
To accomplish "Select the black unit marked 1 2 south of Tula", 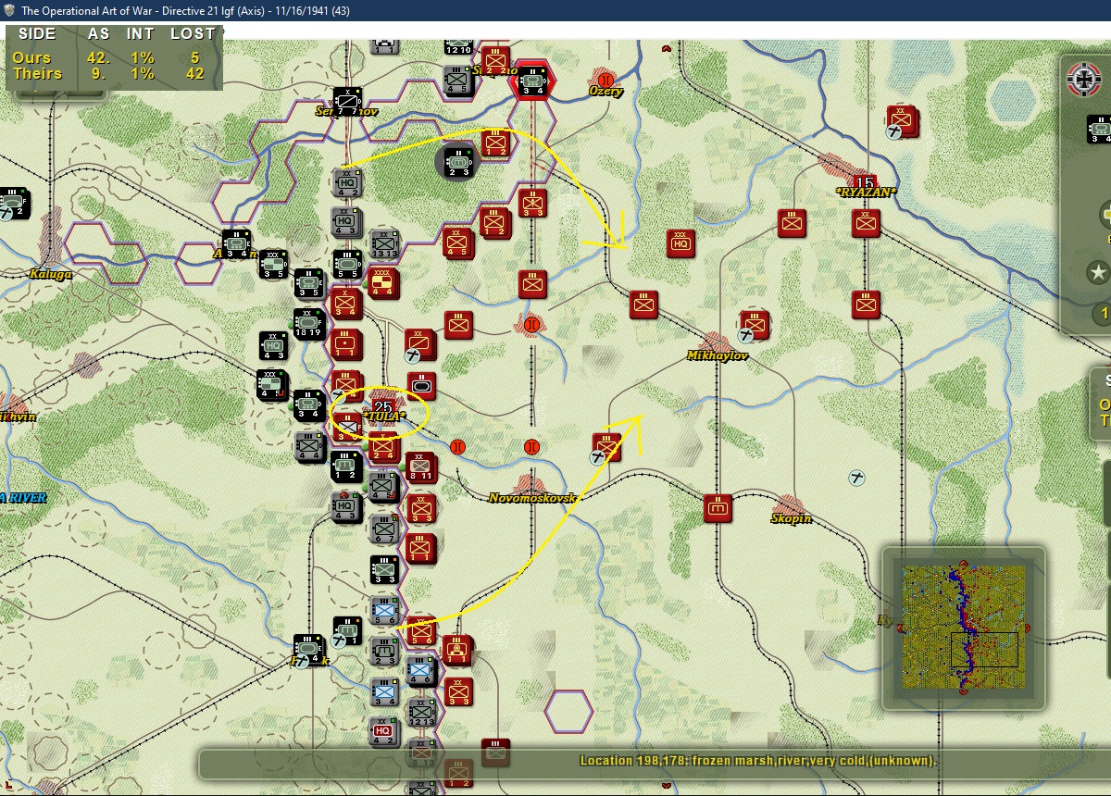I will (x=345, y=466).
